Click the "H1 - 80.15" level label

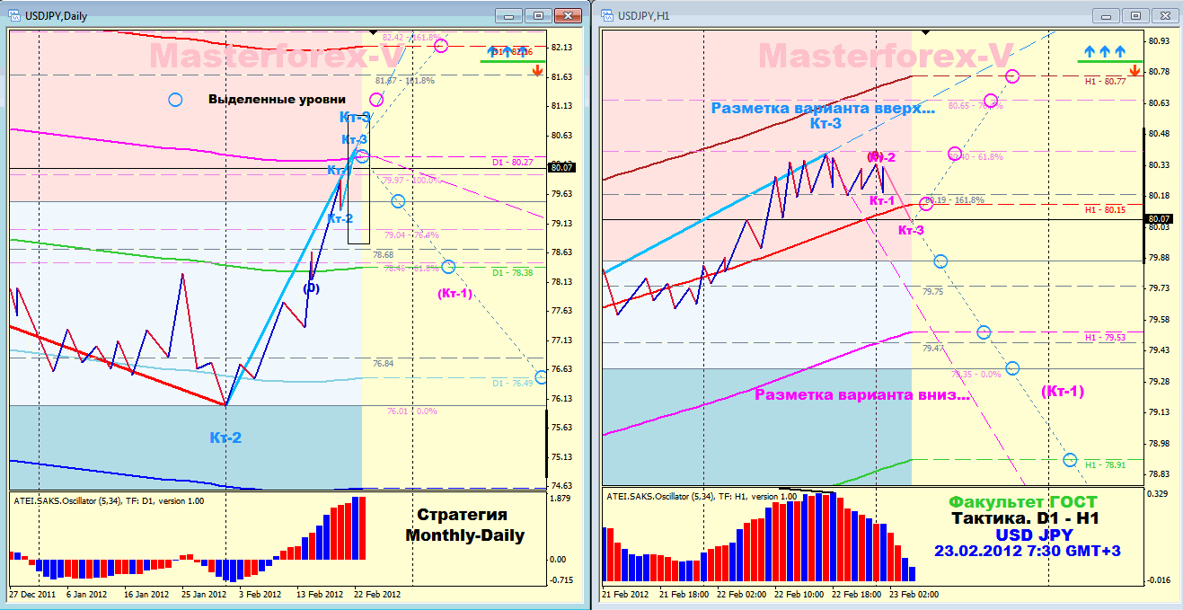point(1105,210)
